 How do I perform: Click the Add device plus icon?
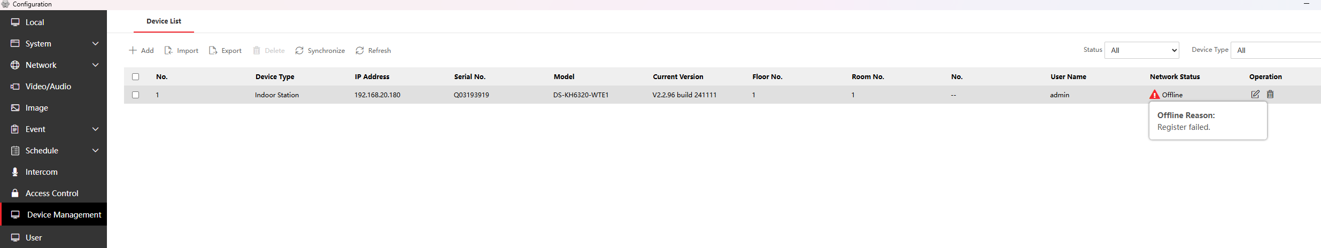[133, 50]
